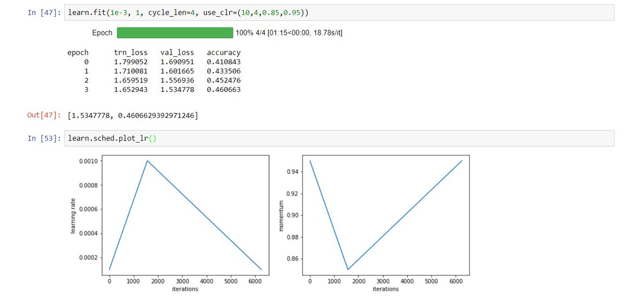Click accuracy value 0.460663
This screenshot has width=626, height=296.
224,90
